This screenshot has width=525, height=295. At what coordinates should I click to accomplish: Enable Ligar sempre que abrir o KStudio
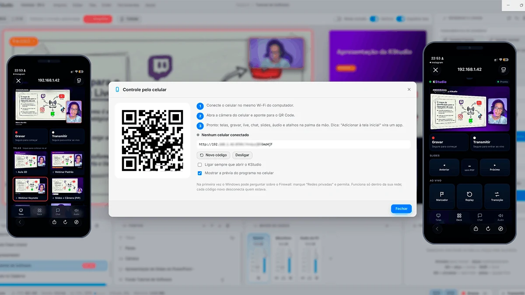pos(199,165)
